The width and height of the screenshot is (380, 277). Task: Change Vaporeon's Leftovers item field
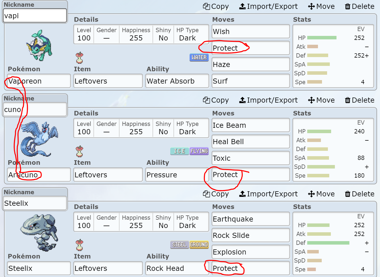pos(108,81)
